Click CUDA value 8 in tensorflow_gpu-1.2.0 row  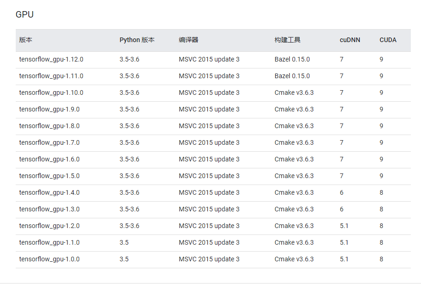coord(381,226)
